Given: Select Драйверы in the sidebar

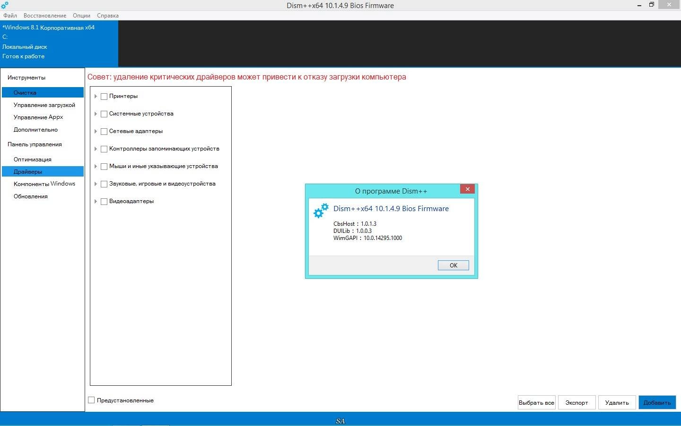Looking at the screenshot, I should pyautogui.click(x=43, y=171).
